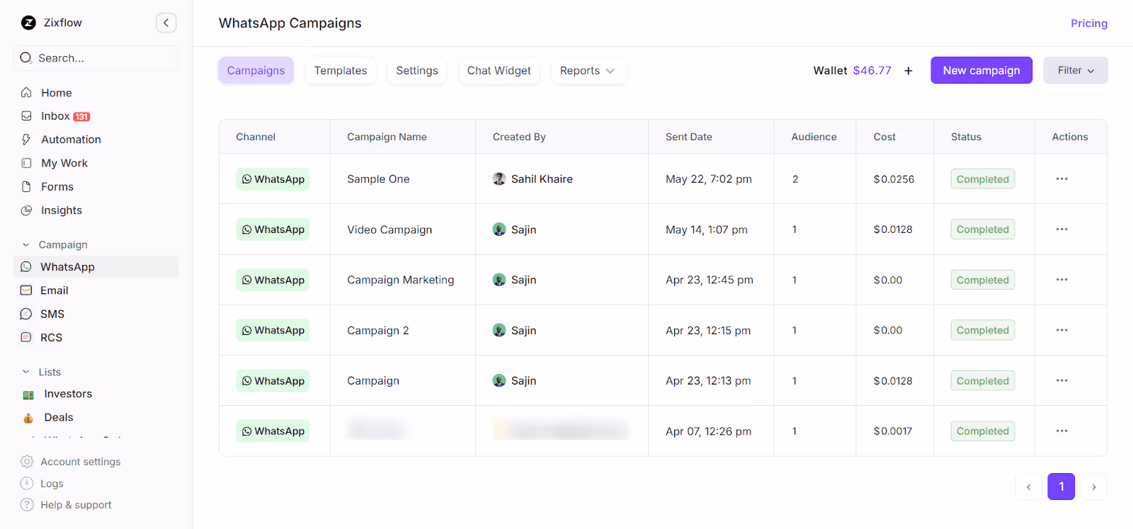Click Completed status of Campaign 2
This screenshot has height=529, width=1133.
983,330
